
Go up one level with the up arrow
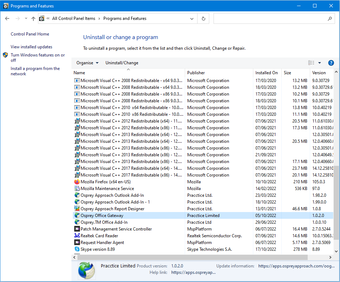[x=33, y=18]
